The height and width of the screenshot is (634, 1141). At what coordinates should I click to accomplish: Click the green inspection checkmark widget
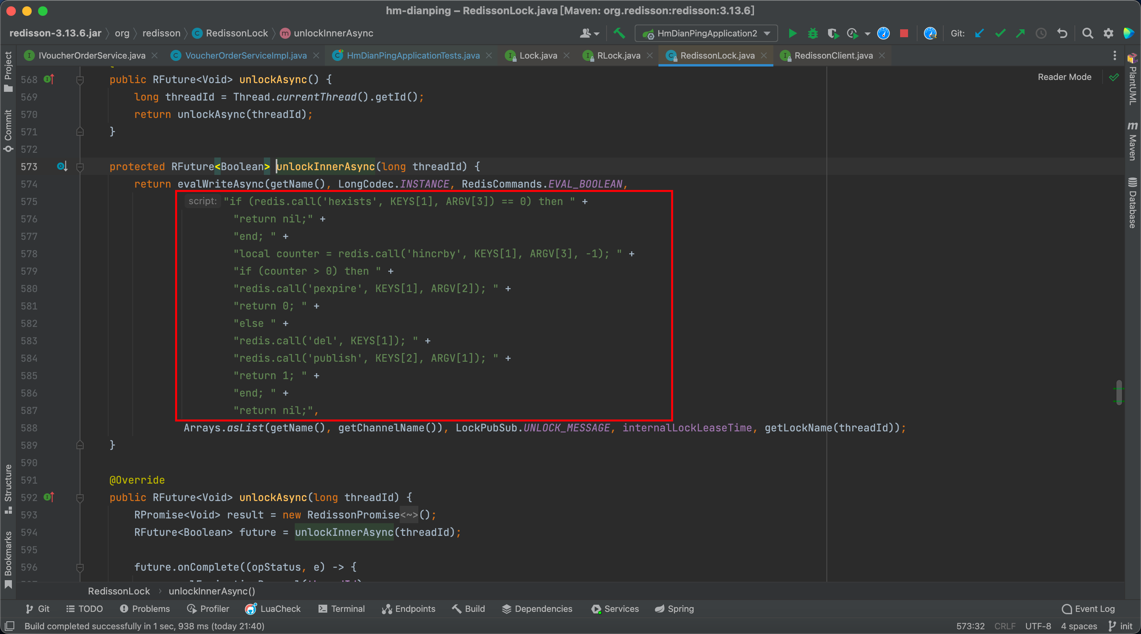coord(1114,78)
